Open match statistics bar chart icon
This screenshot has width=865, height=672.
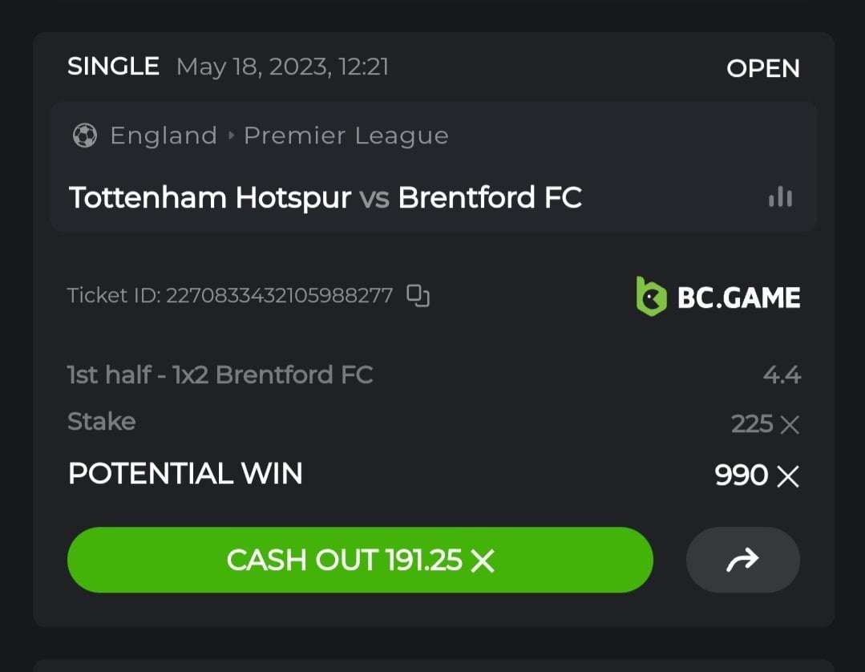(x=780, y=197)
